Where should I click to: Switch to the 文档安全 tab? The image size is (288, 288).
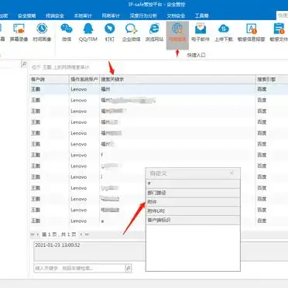point(176,15)
